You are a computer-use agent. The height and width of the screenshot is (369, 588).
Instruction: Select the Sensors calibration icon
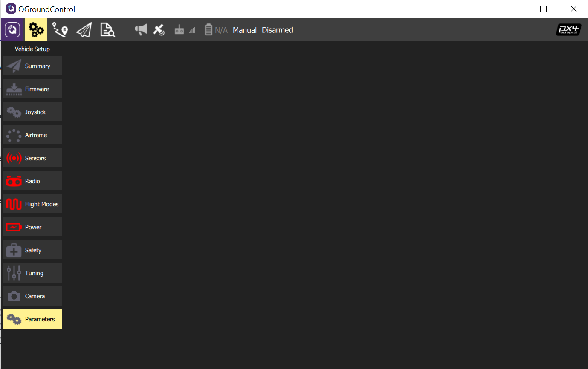pos(32,158)
